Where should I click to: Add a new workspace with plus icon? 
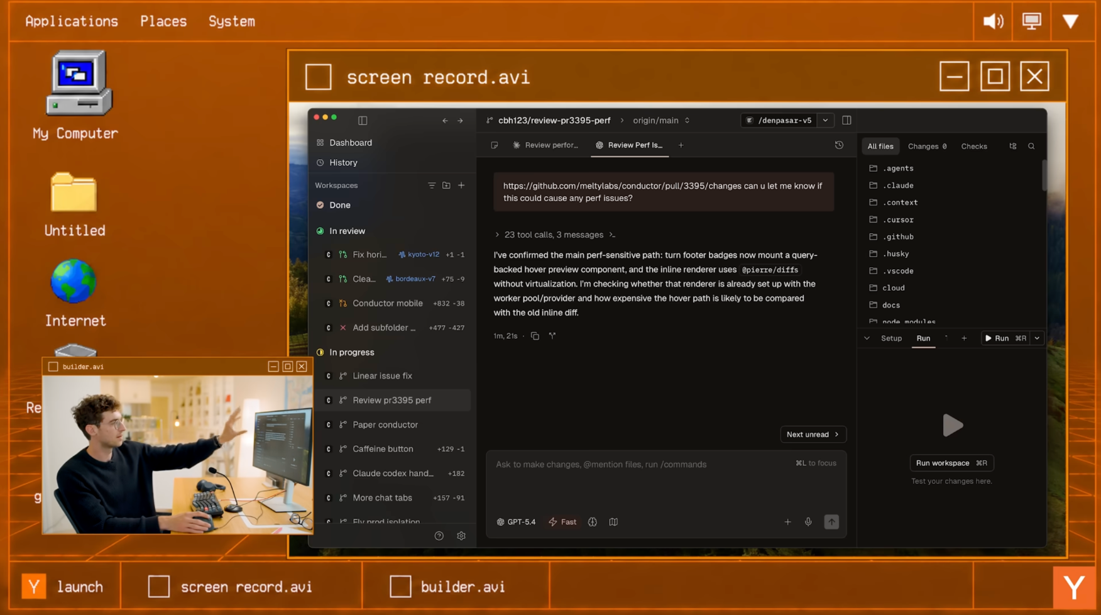pyautogui.click(x=461, y=186)
